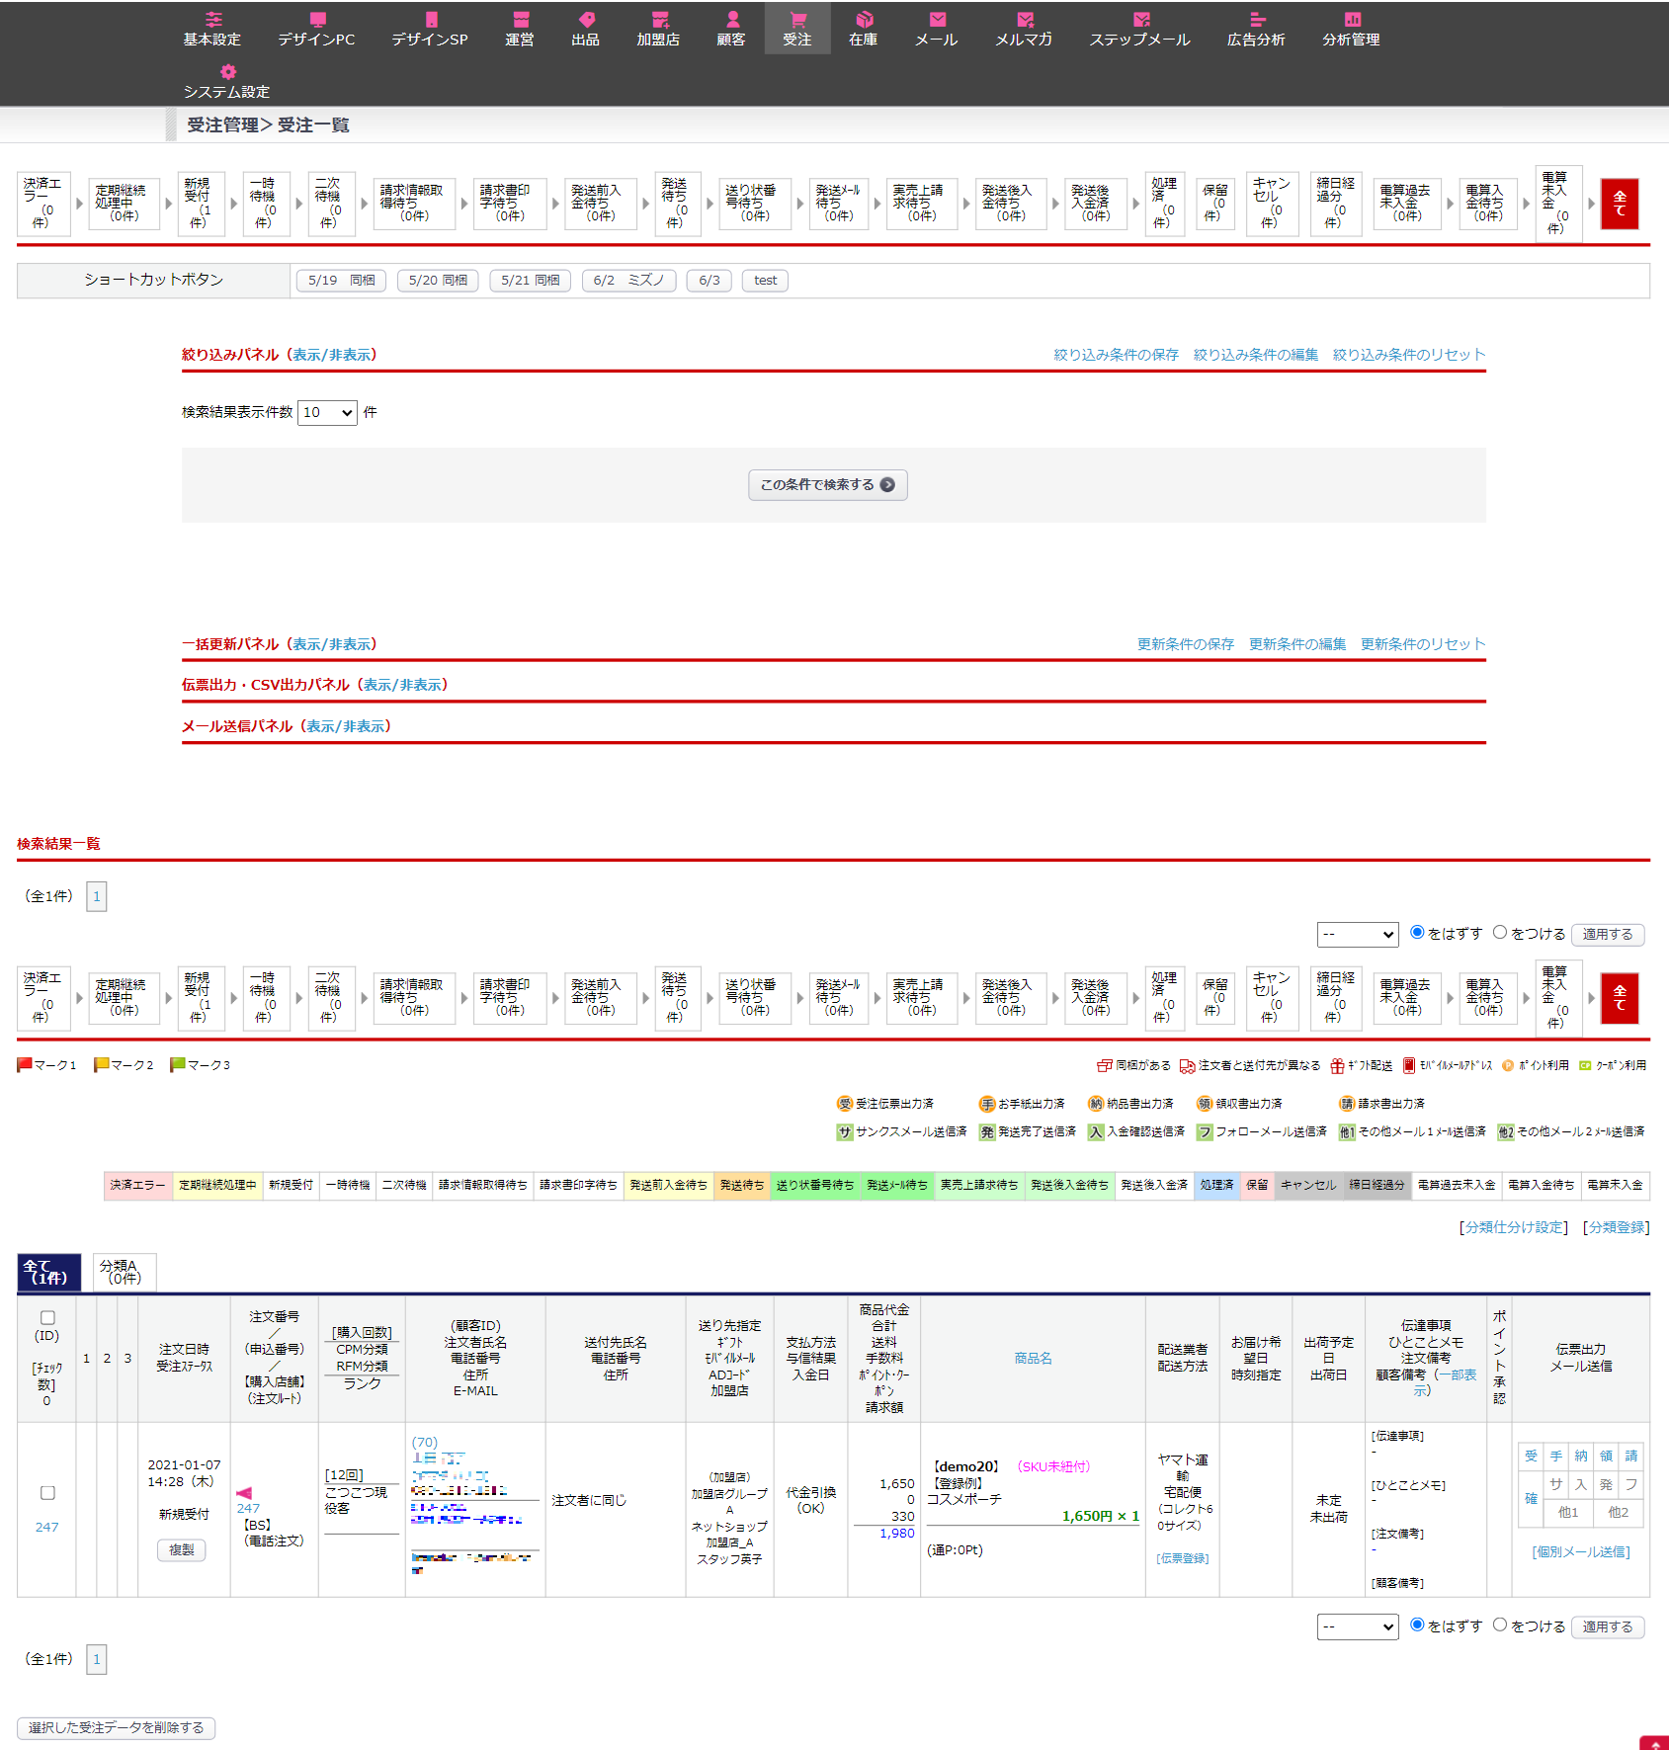Open the mark dropdown below the results table
This screenshot has height=1750, width=1669.
pos(1358,1626)
